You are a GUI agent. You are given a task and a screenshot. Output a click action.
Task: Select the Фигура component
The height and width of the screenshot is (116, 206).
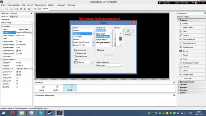[x=192, y=51]
